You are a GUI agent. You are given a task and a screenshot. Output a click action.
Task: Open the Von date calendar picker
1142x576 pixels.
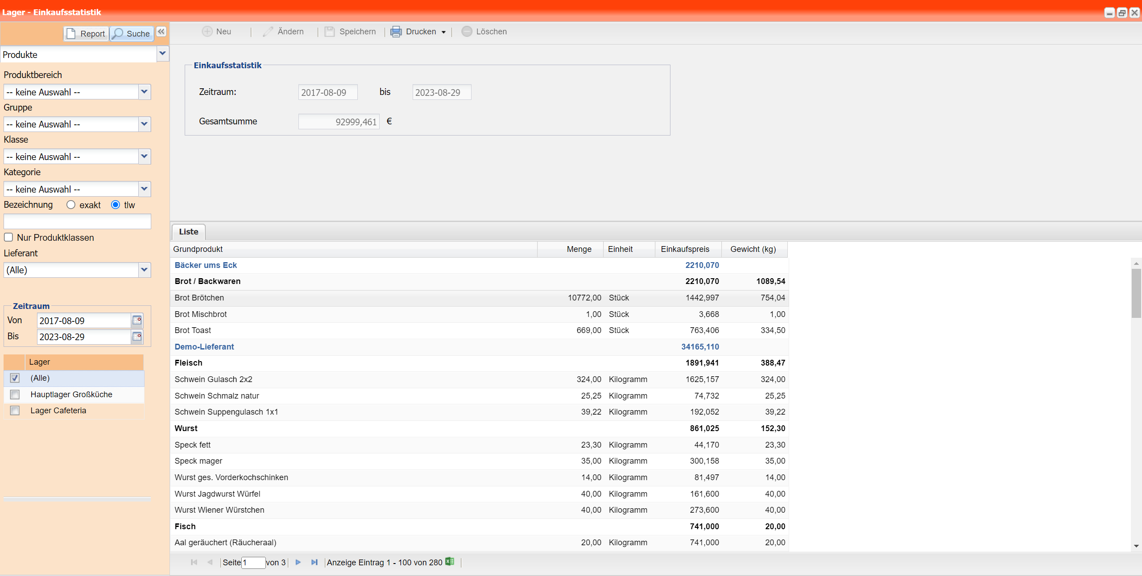pos(137,321)
